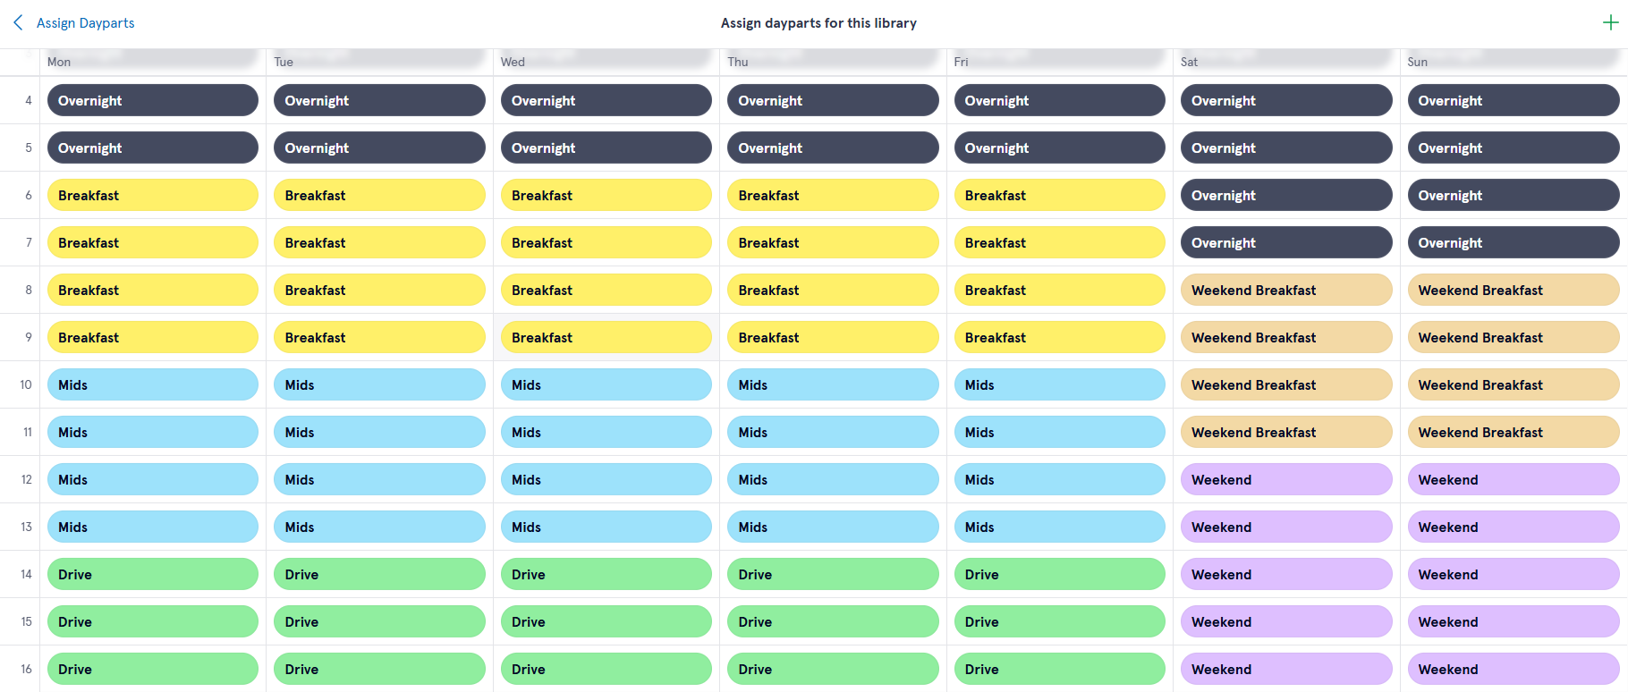The height and width of the screenshot is (692, 1628).
Task: Open the Assign Dayparts back link
Action: click(85, 23)
